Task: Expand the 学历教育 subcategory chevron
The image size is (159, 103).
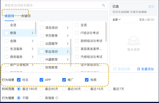Action: click(68, 36)
